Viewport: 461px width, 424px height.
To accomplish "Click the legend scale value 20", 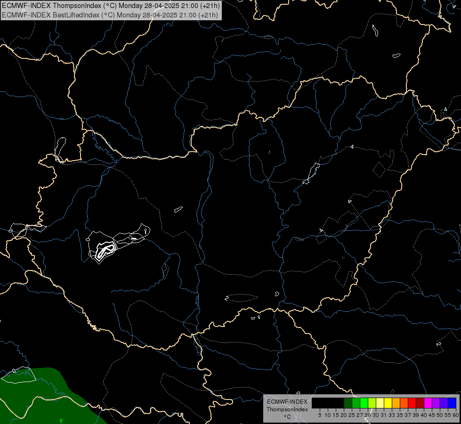I will [x=344, y=415].
